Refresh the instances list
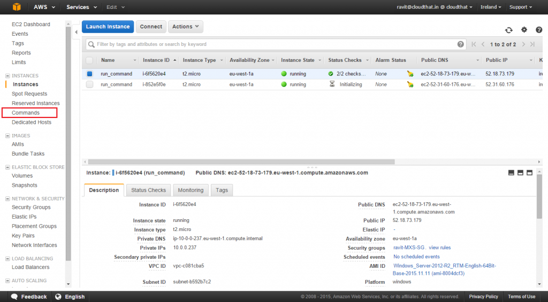 click(x=508, y=30)
